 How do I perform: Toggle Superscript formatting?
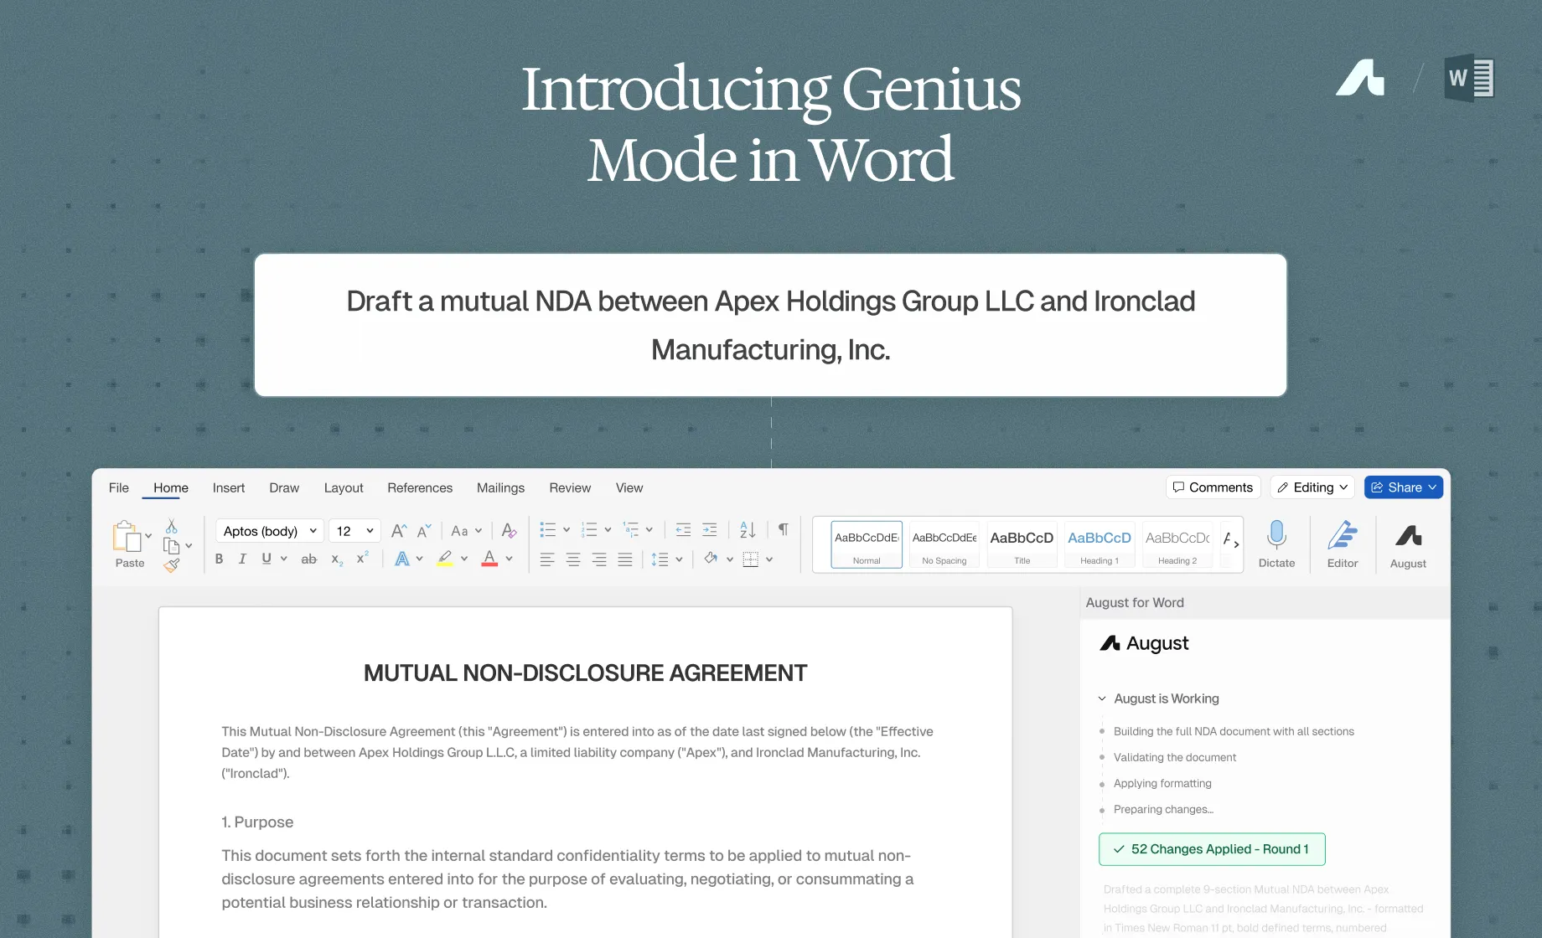(363, 558)
